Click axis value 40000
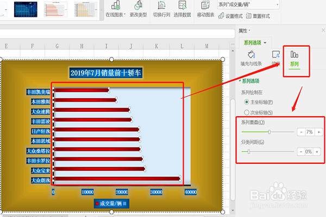 click(191, 192)
